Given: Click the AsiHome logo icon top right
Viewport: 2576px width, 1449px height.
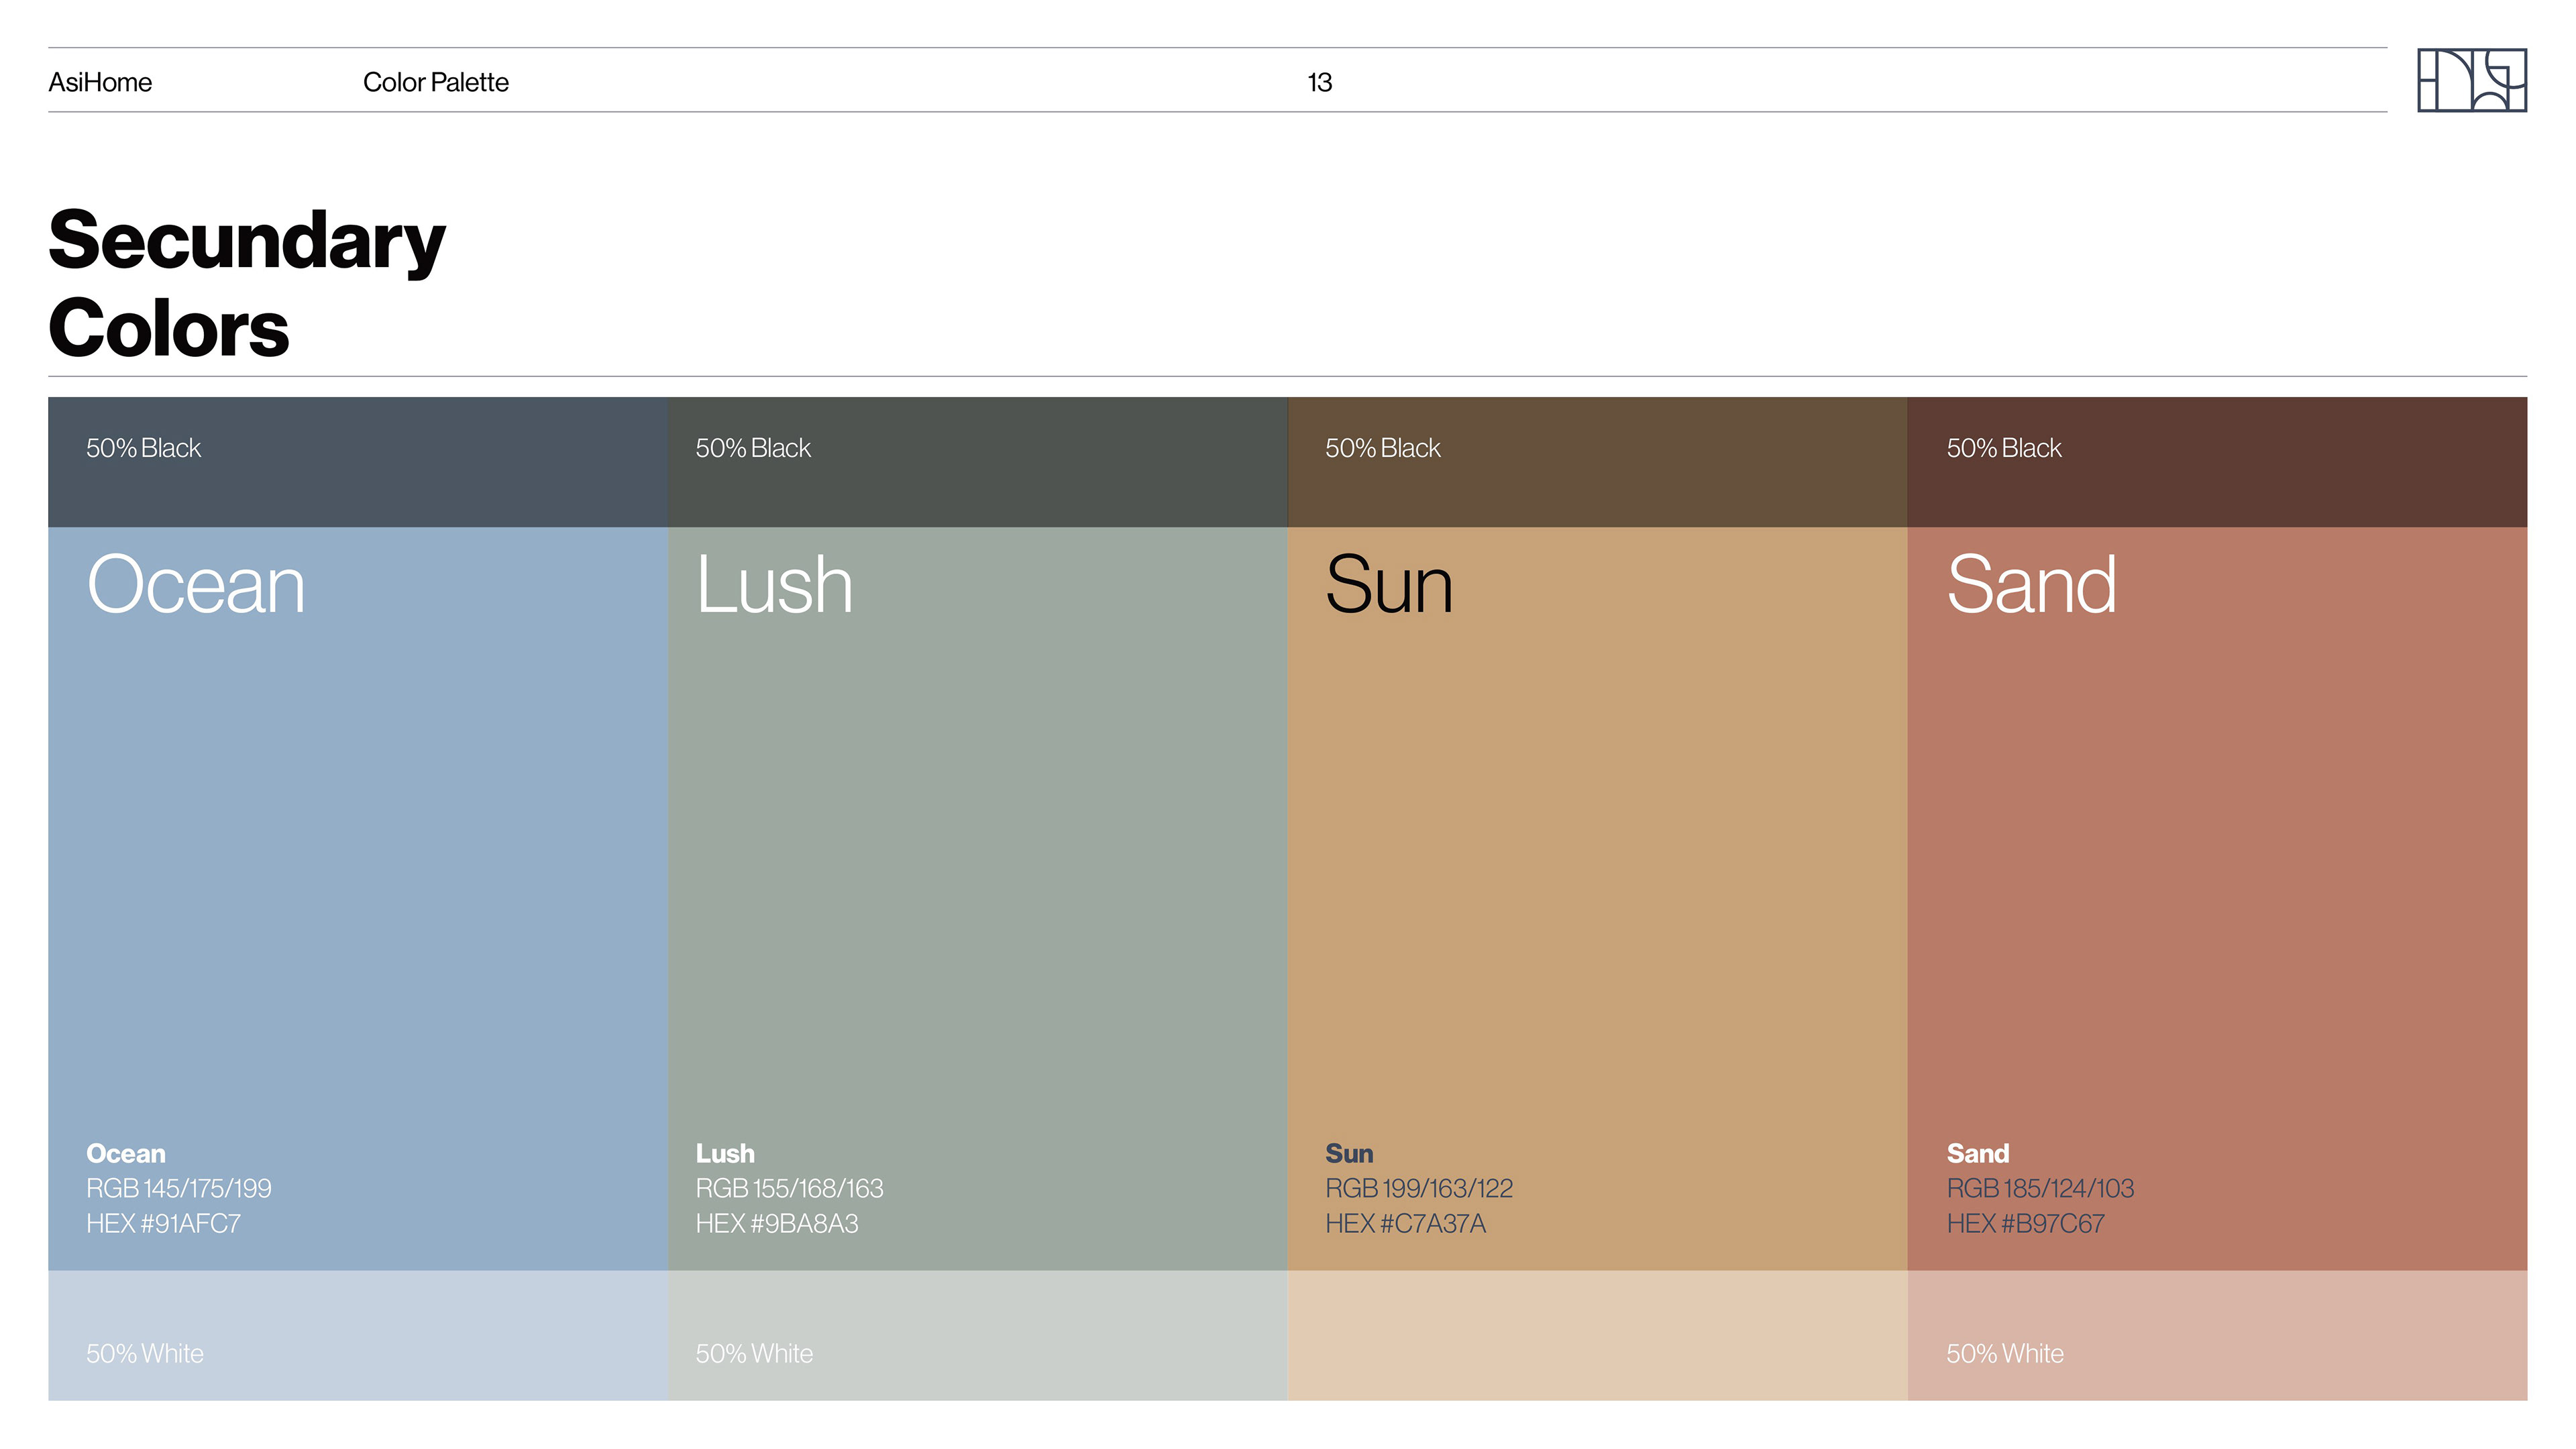Looking at the screenshot, I should pos(2471,80).
